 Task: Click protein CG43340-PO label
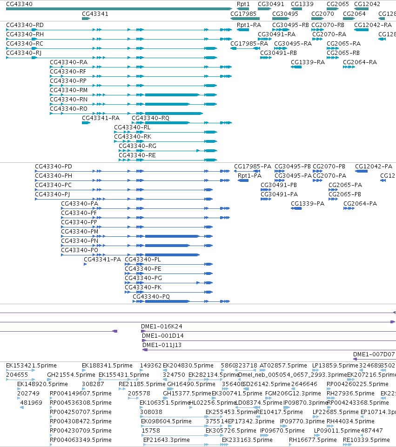tap(80, 250)
